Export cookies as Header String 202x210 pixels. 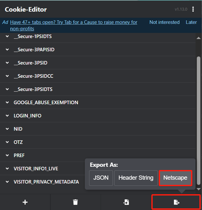136,178
